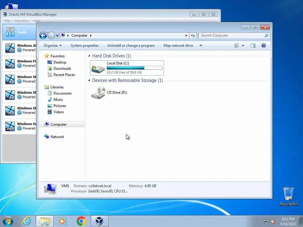Image resolution: width=303 pixels, height=227 pixels.
Task: Click the Local Disk (C:) usage bar
Action: click(x=134, y=68)
